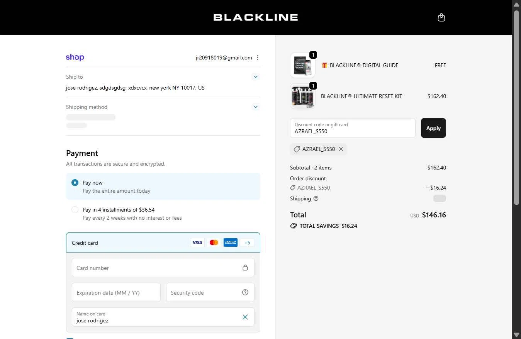
Task: Click the quantity badge on Digital Guide
Action: (x=313, y=55)
